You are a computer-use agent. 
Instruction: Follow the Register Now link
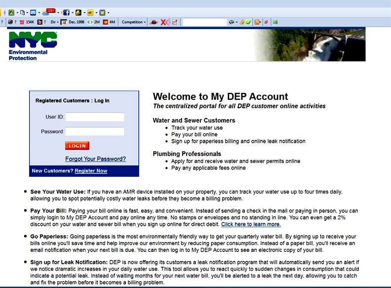[x=91, y=171]
